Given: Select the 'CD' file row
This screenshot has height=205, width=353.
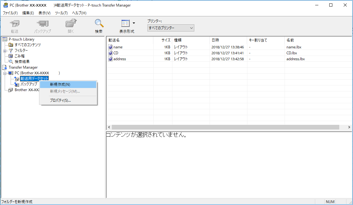Looking at the screenshot, I should pyautogui.click(x=229, y=53).
